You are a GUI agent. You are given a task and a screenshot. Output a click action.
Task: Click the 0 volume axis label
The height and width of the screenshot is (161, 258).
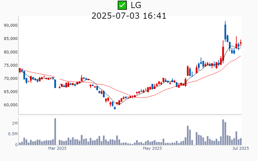(x=16, y=145)
